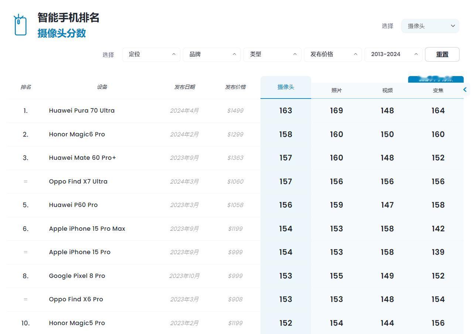Sort by 发布价格 column header
The image size is (473, 334).
click(x=235, y=87)
